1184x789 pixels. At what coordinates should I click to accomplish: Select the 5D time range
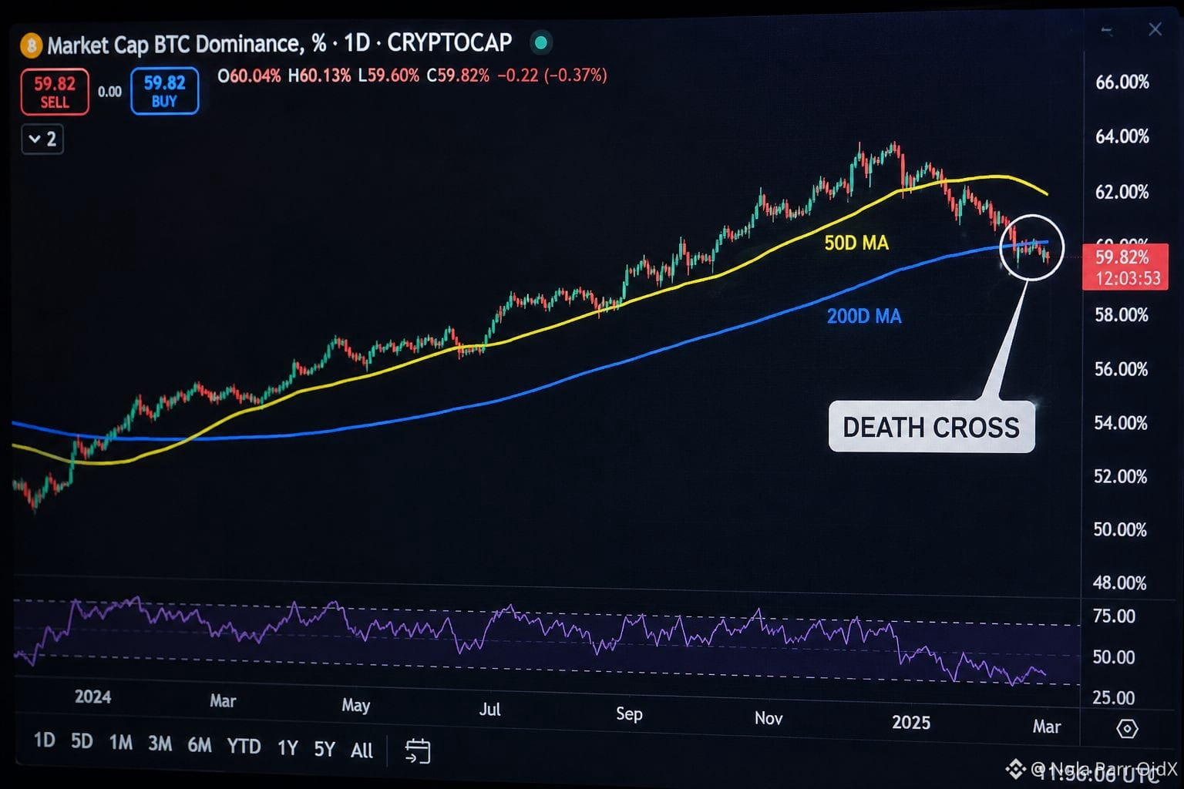pos(82,741)
